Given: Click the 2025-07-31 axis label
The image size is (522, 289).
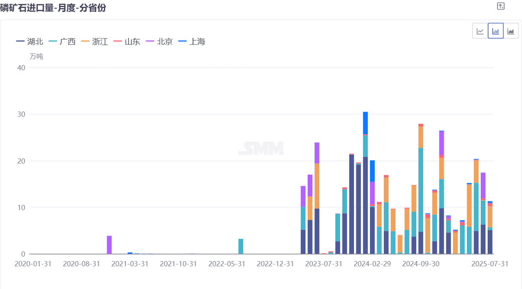Looking at the screenshot, I should click(x=490, y=264).
